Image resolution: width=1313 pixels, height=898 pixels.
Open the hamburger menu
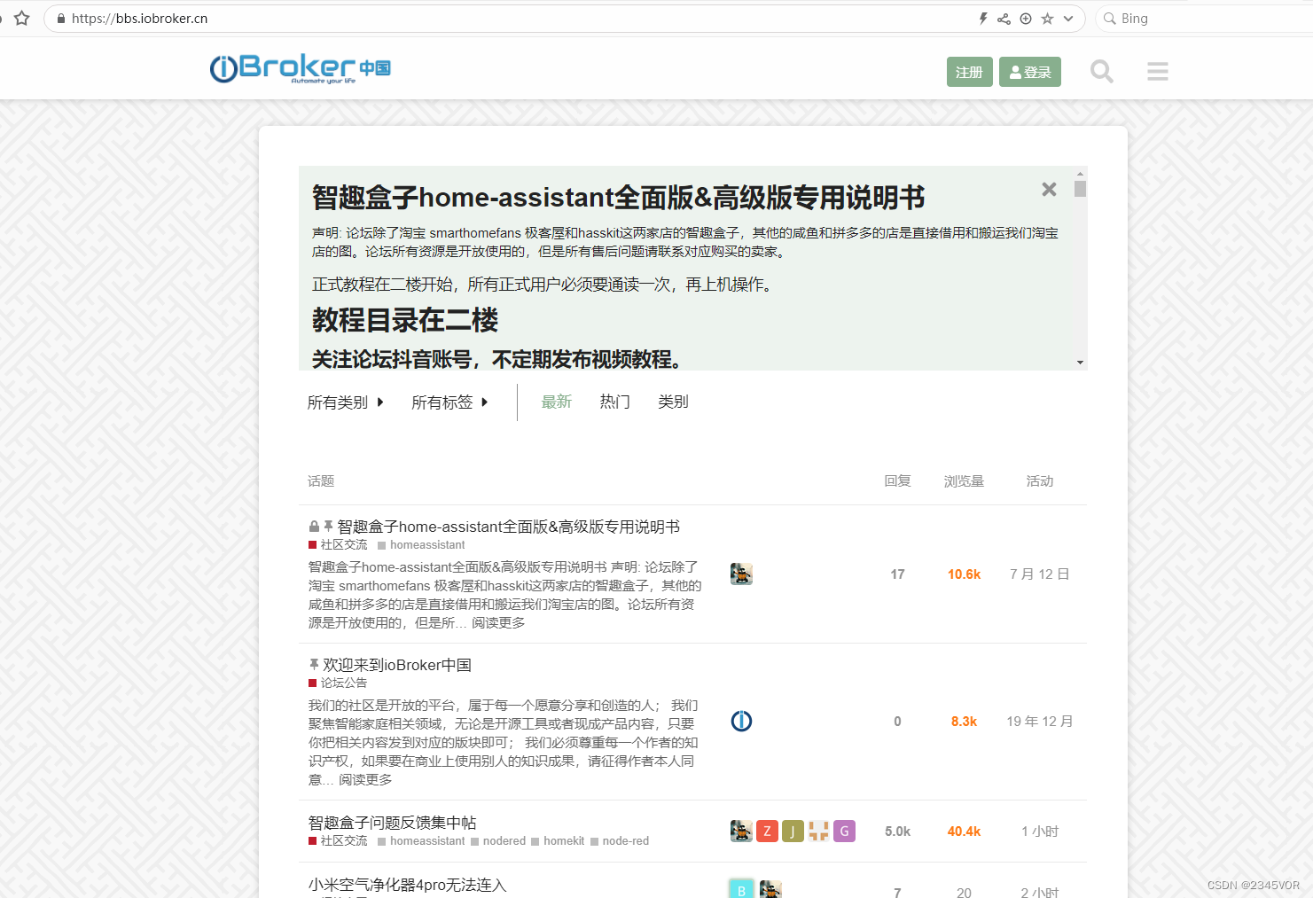click(1157, 72)
